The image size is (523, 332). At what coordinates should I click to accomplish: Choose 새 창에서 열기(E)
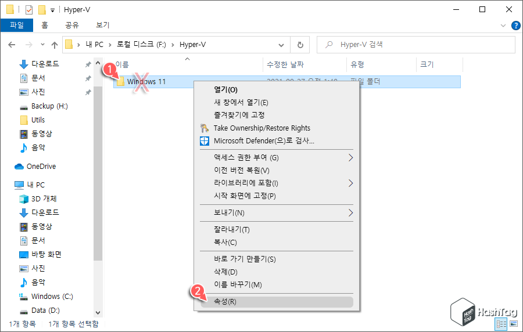241,102
